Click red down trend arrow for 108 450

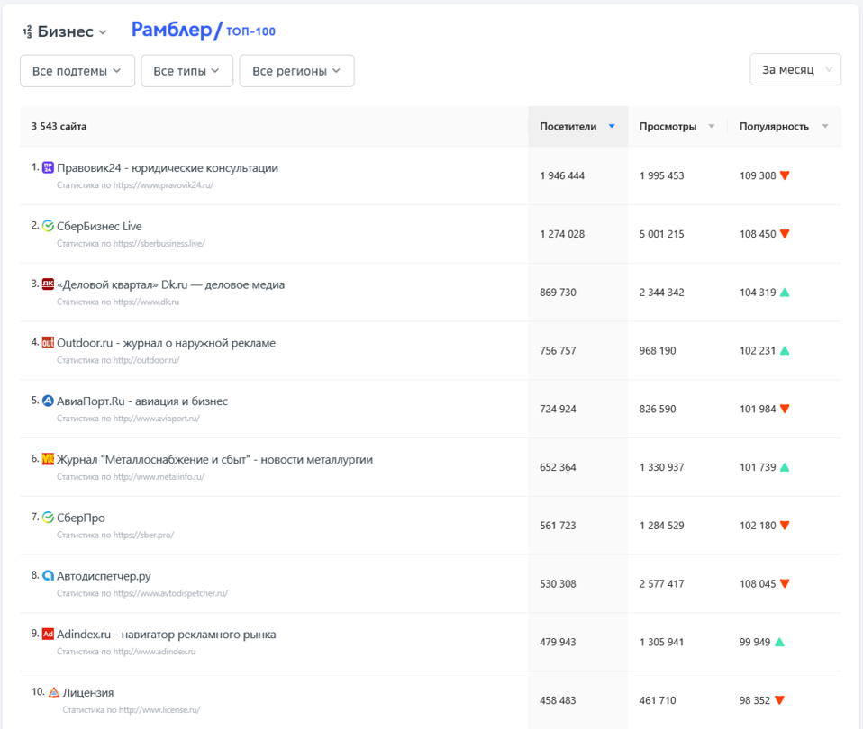click(785, 234)
